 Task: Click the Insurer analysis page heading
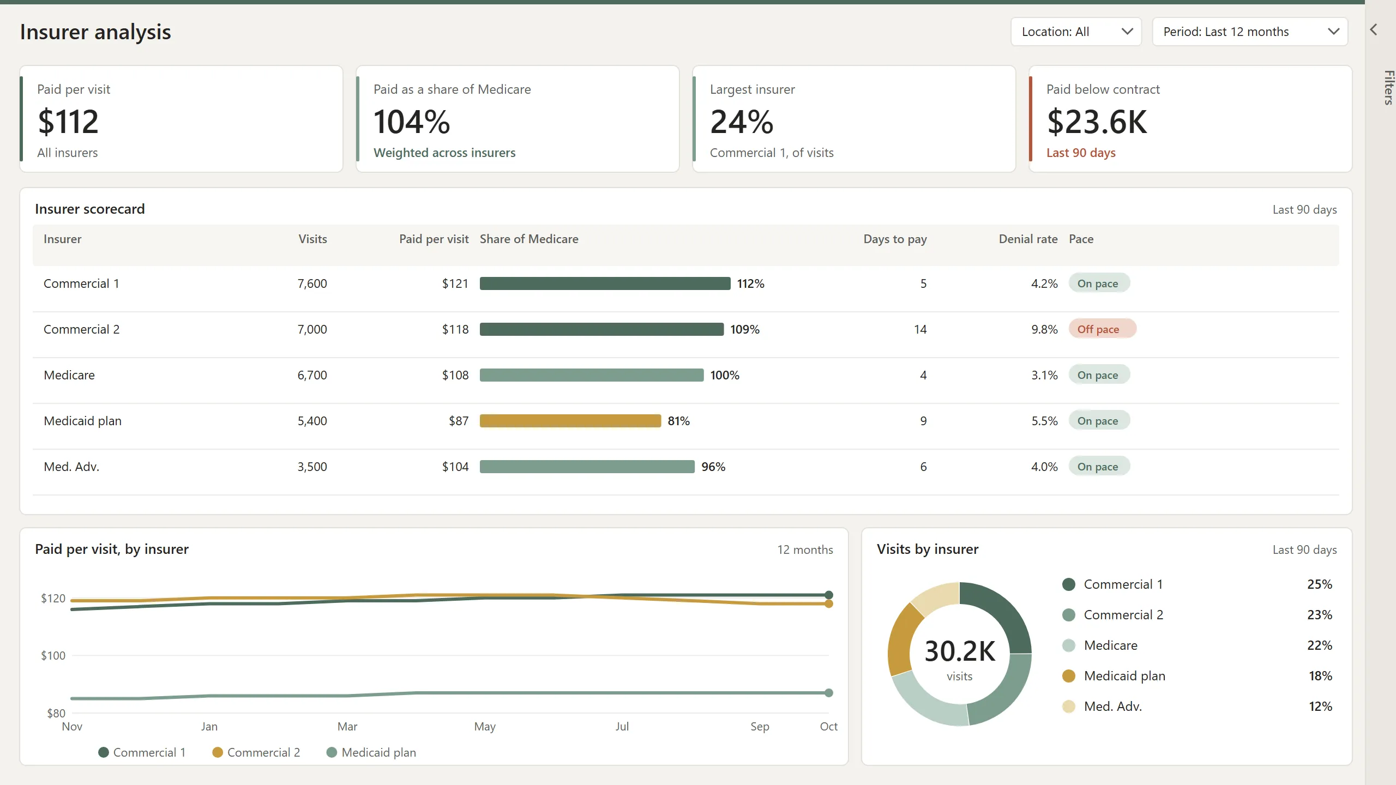coord(95,32)
